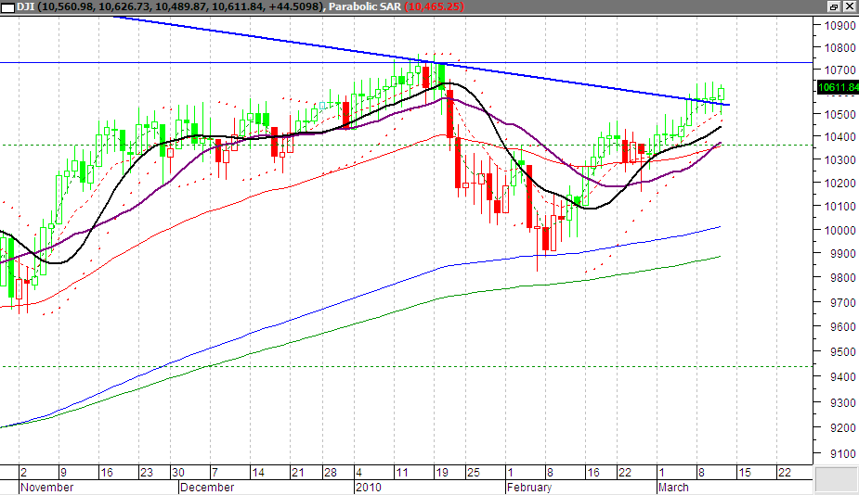The height and width of the screenshot is (495, 859).
Task: Click the 10500 price axis label
Action: tap(839, 114)
